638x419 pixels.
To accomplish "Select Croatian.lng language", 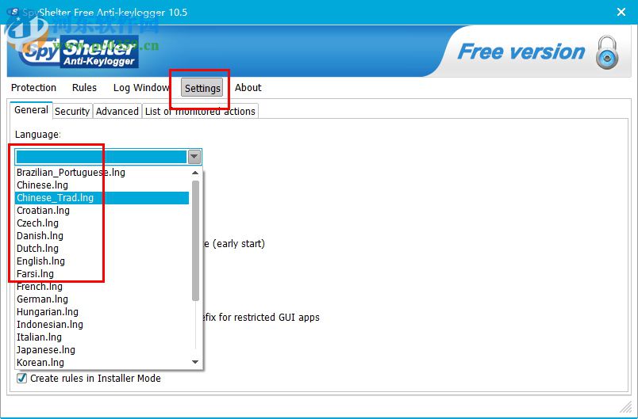I will (x=102, y=211).
